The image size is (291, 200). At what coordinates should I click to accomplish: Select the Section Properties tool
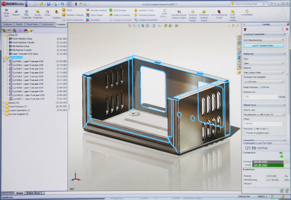pyautogui.click(x=37, y=13)
